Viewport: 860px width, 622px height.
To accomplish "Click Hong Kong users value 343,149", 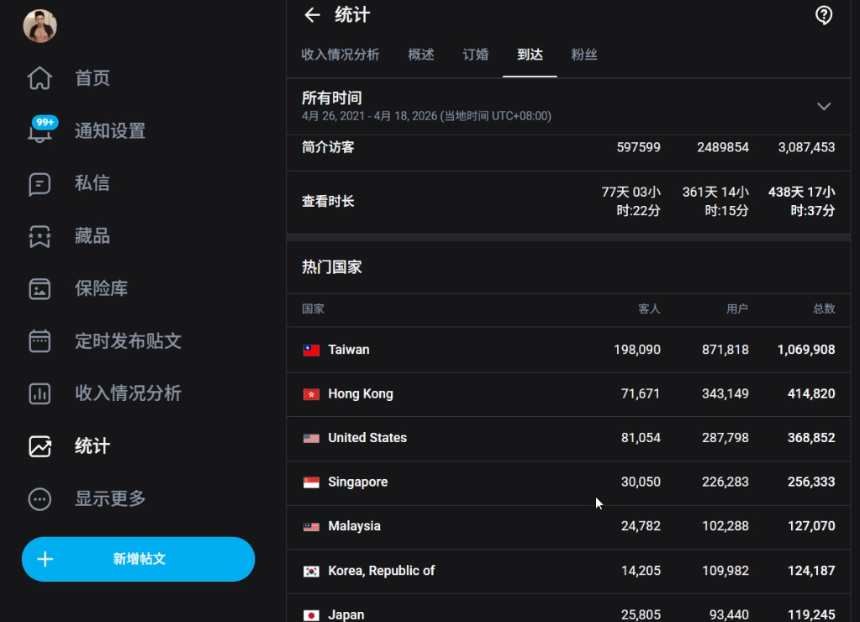I will (725, 394).
